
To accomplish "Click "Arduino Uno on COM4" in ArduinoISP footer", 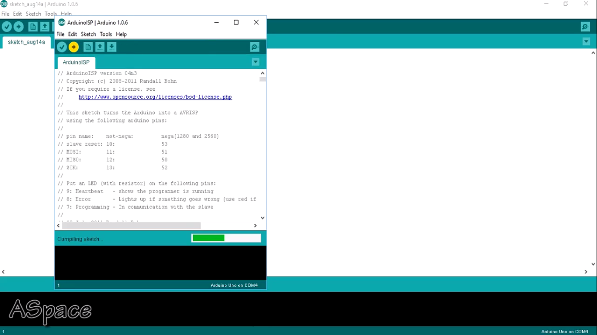I will [x=234, y=285].
